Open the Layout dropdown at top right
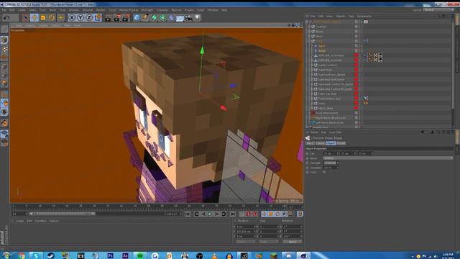 point(439,9)
